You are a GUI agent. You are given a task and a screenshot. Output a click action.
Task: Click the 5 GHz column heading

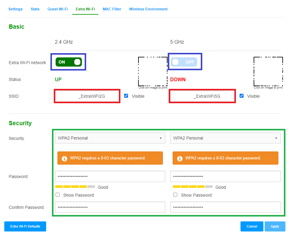pos(177,42)
